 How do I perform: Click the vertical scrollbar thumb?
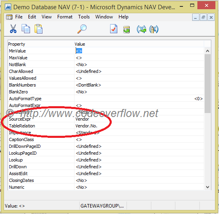(207, 83)
